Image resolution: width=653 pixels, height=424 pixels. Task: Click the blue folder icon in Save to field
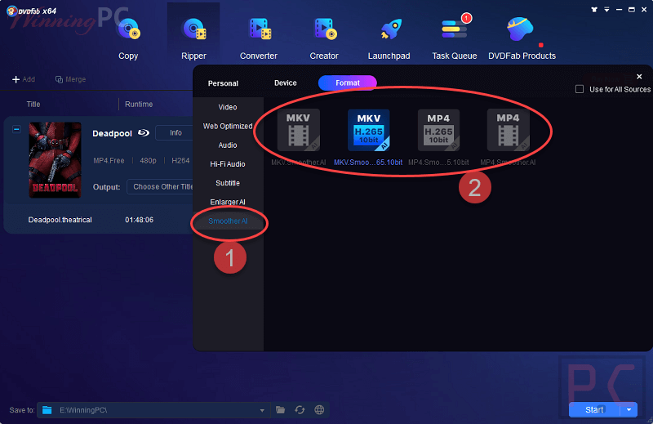[47, 410]
